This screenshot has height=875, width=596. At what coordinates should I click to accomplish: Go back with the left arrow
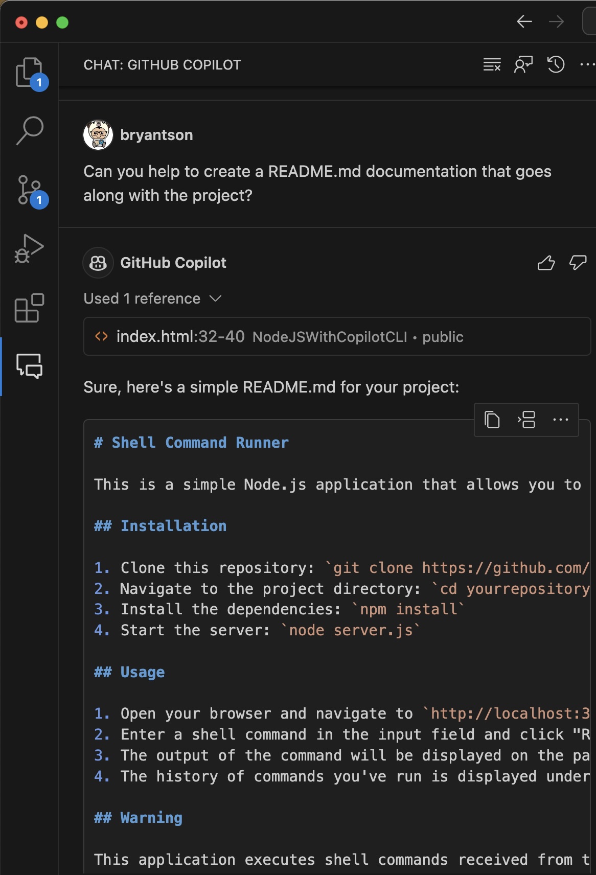(524, 21)
